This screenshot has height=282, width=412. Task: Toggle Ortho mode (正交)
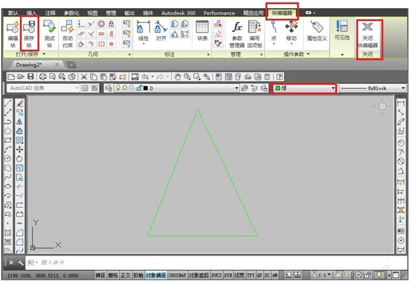click(126, 275)
